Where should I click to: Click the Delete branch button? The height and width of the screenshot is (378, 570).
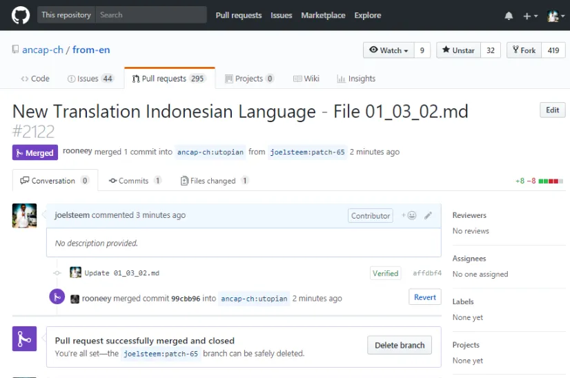(400, 345)
